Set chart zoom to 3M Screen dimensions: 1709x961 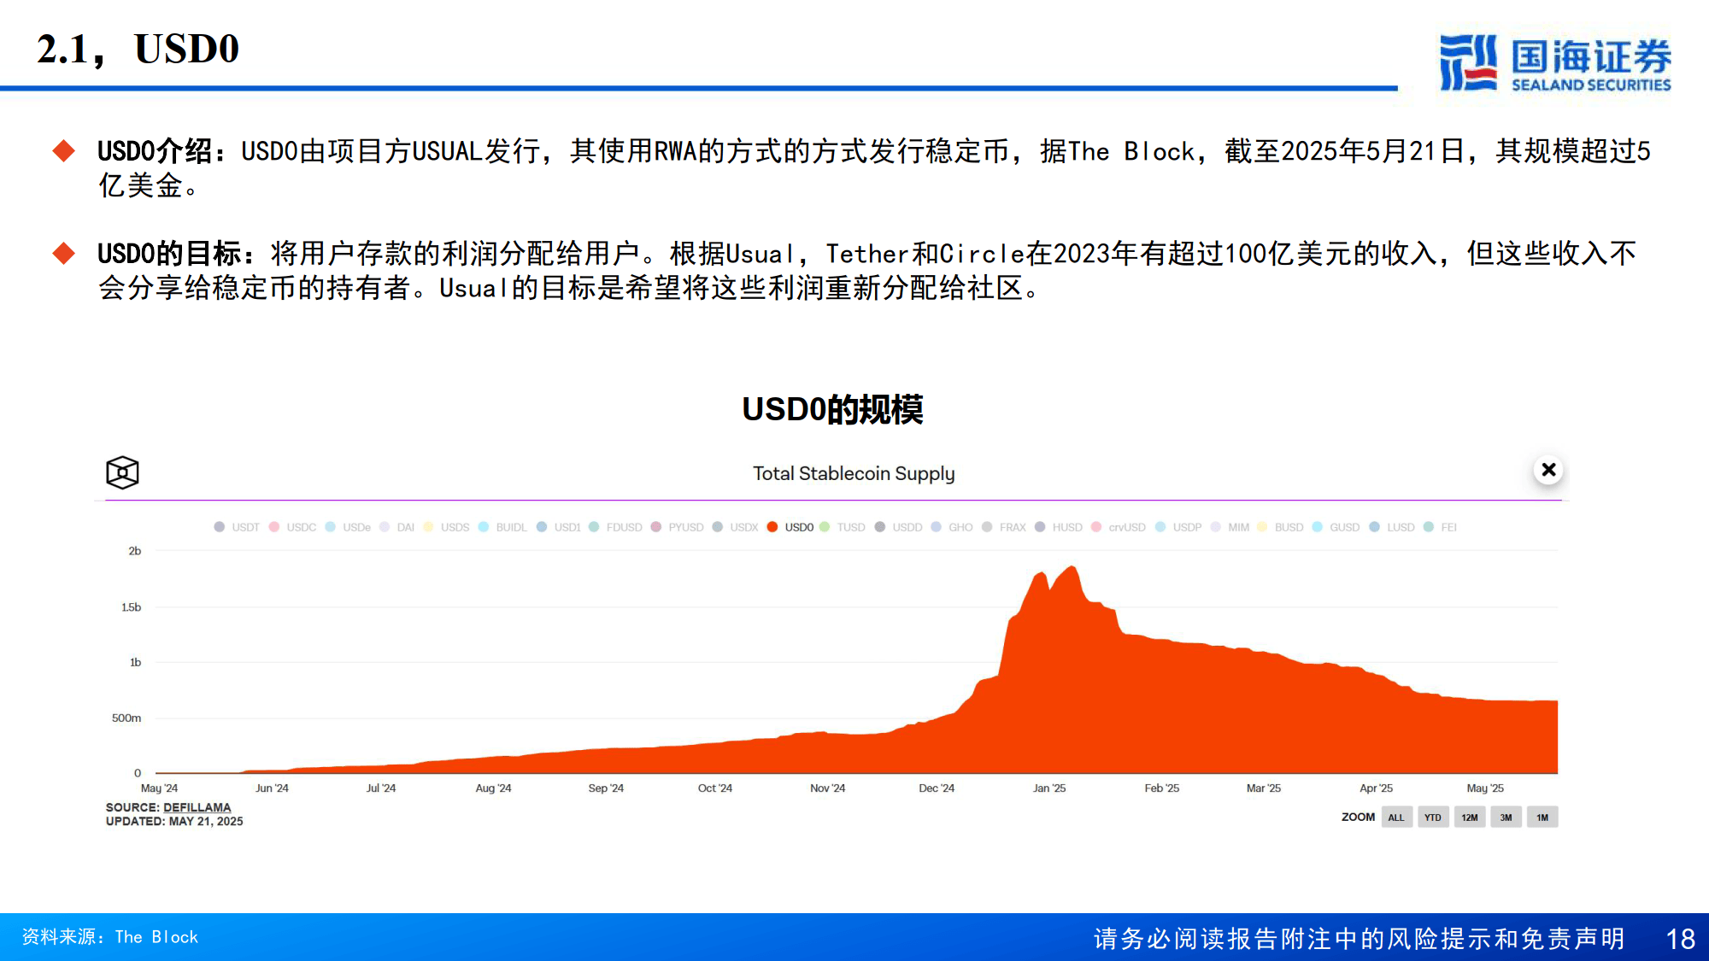pos(1506,817)
